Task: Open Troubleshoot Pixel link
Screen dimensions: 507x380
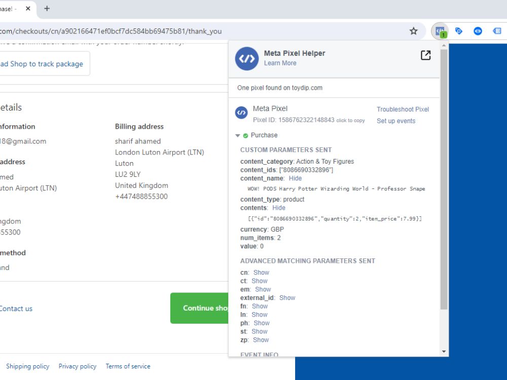Action: [403, 109]
